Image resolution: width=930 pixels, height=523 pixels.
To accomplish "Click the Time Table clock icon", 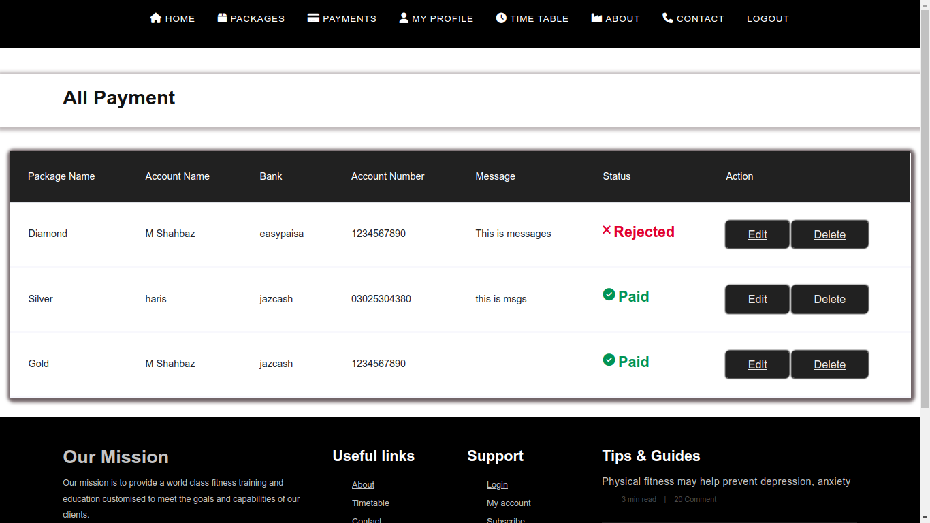I will point(501,18).
